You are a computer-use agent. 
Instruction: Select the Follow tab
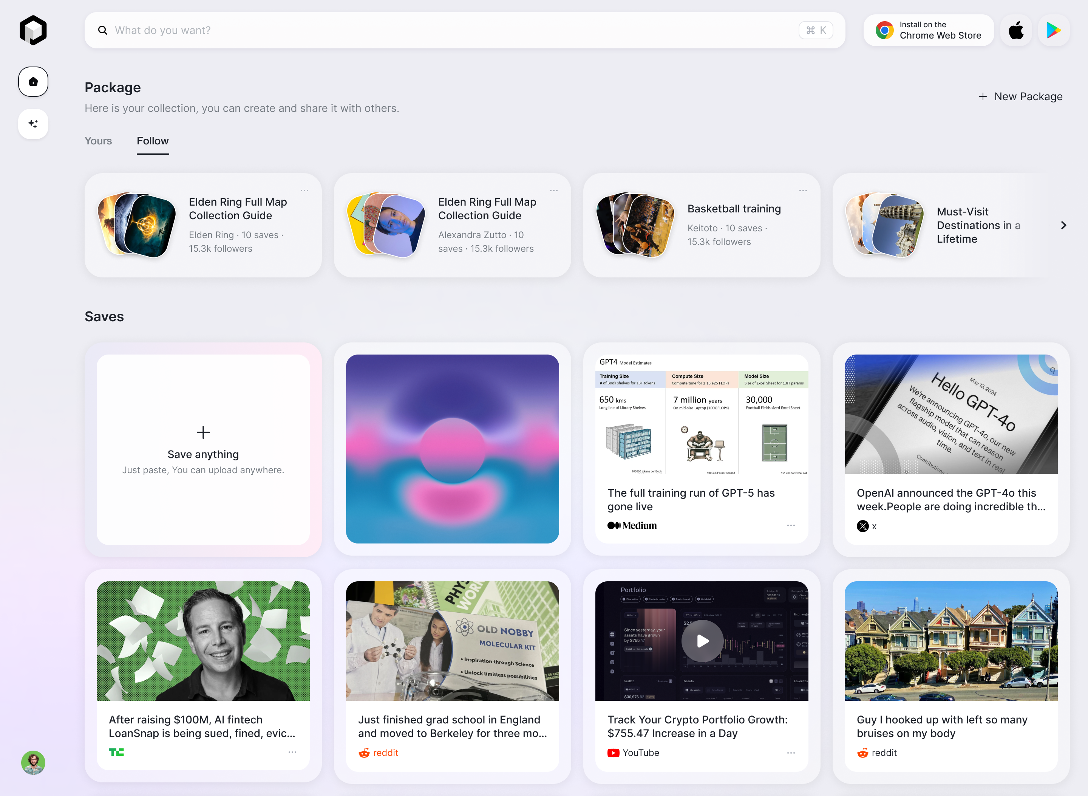click(153, 141)
